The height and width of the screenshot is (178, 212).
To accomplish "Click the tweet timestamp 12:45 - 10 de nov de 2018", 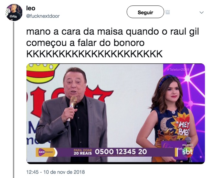I will pos(56,172).
